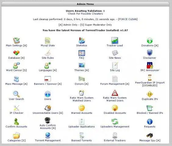This screenshot has height=146, width=172.
Task: Click the Site Log notepad icon
Action: pyautogui.click(x=115, y=65)
